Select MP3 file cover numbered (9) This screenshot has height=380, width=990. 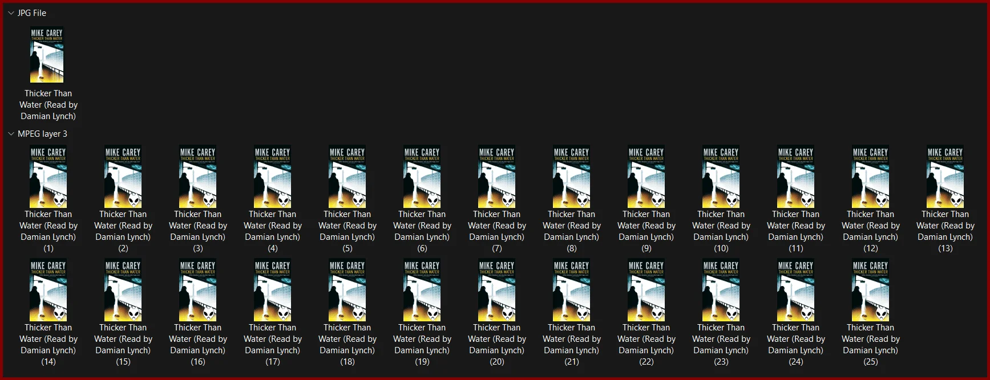point(646,177)
